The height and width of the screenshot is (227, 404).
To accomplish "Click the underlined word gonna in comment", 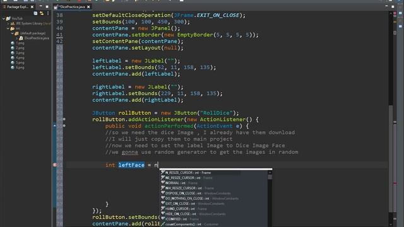I will (130, 152).
